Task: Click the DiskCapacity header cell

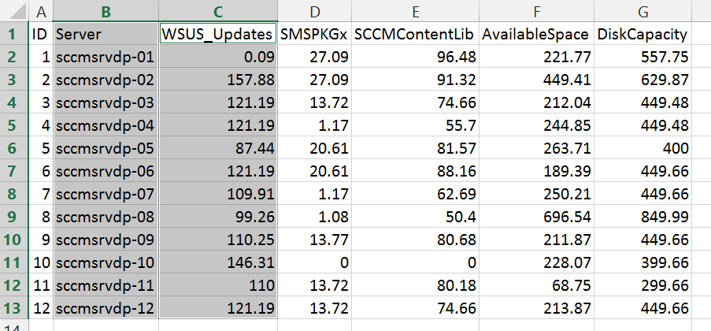Action: click(x=642, y=34)
